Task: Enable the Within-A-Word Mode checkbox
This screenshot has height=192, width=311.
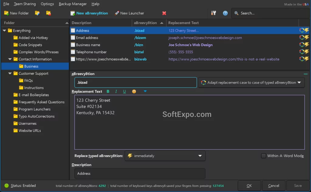Action: click(x=263, y=156)
